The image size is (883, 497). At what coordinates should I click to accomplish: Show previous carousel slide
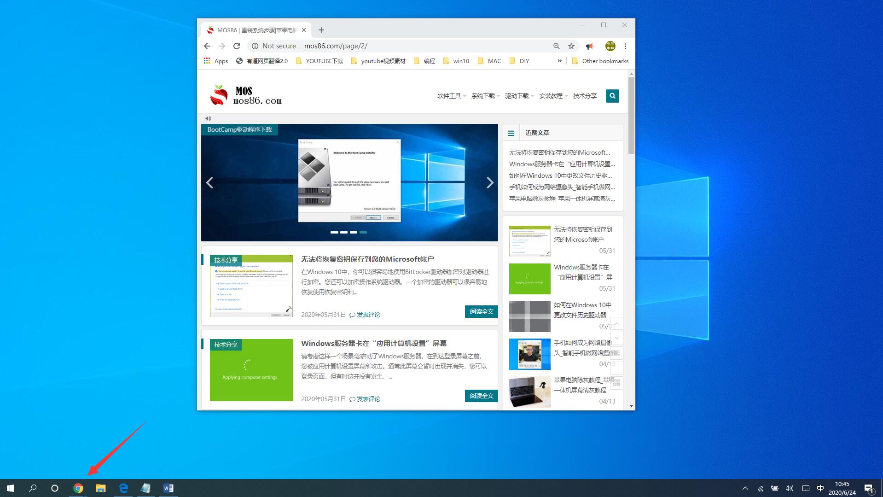209,183
